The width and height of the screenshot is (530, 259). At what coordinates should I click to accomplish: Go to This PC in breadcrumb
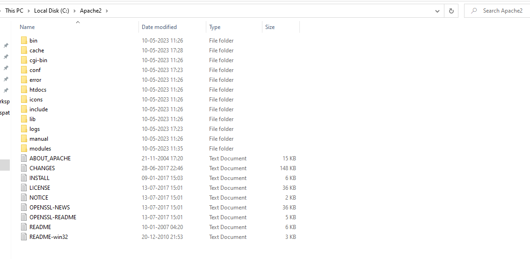click(14, 11)
